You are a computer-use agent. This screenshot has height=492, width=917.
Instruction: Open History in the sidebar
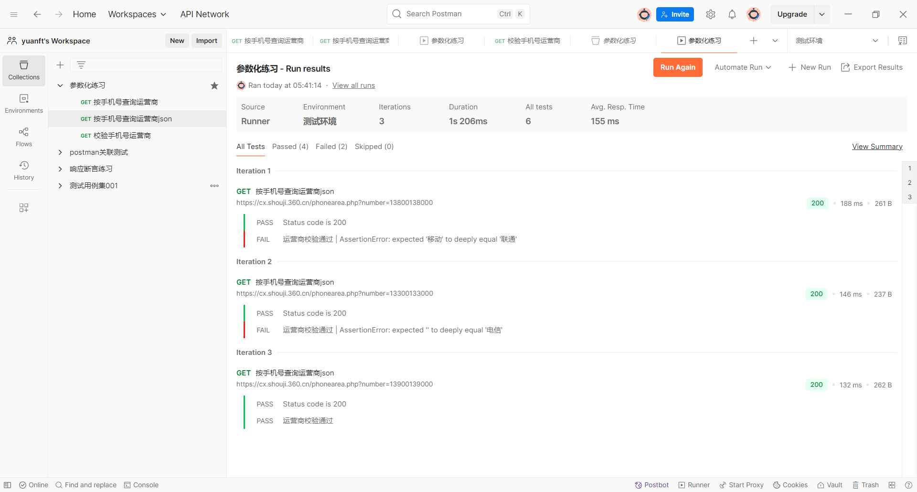coord(24,171)
